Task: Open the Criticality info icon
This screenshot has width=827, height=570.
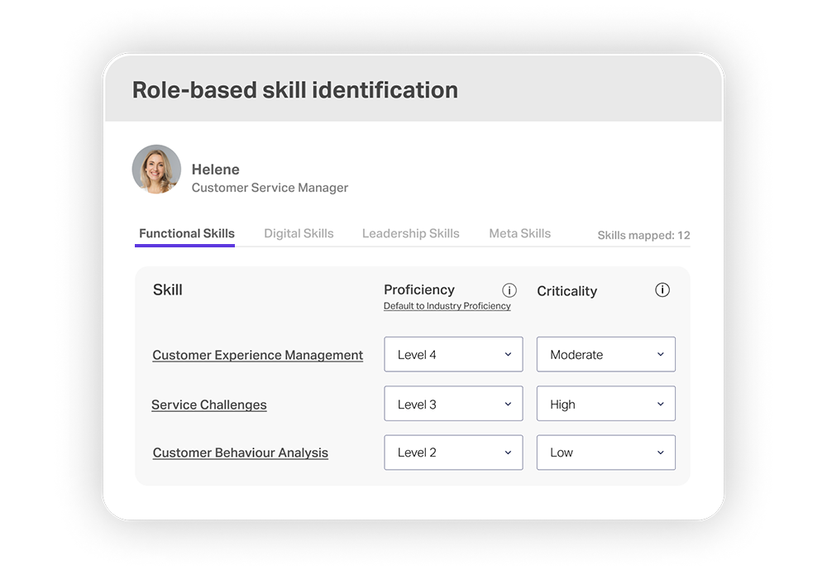Action: [x=662, y=290]
